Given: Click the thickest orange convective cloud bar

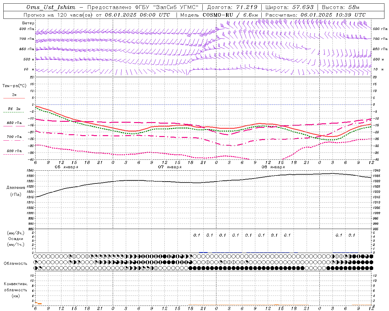Looking at the screenshot, I should (x=40, y=304).
